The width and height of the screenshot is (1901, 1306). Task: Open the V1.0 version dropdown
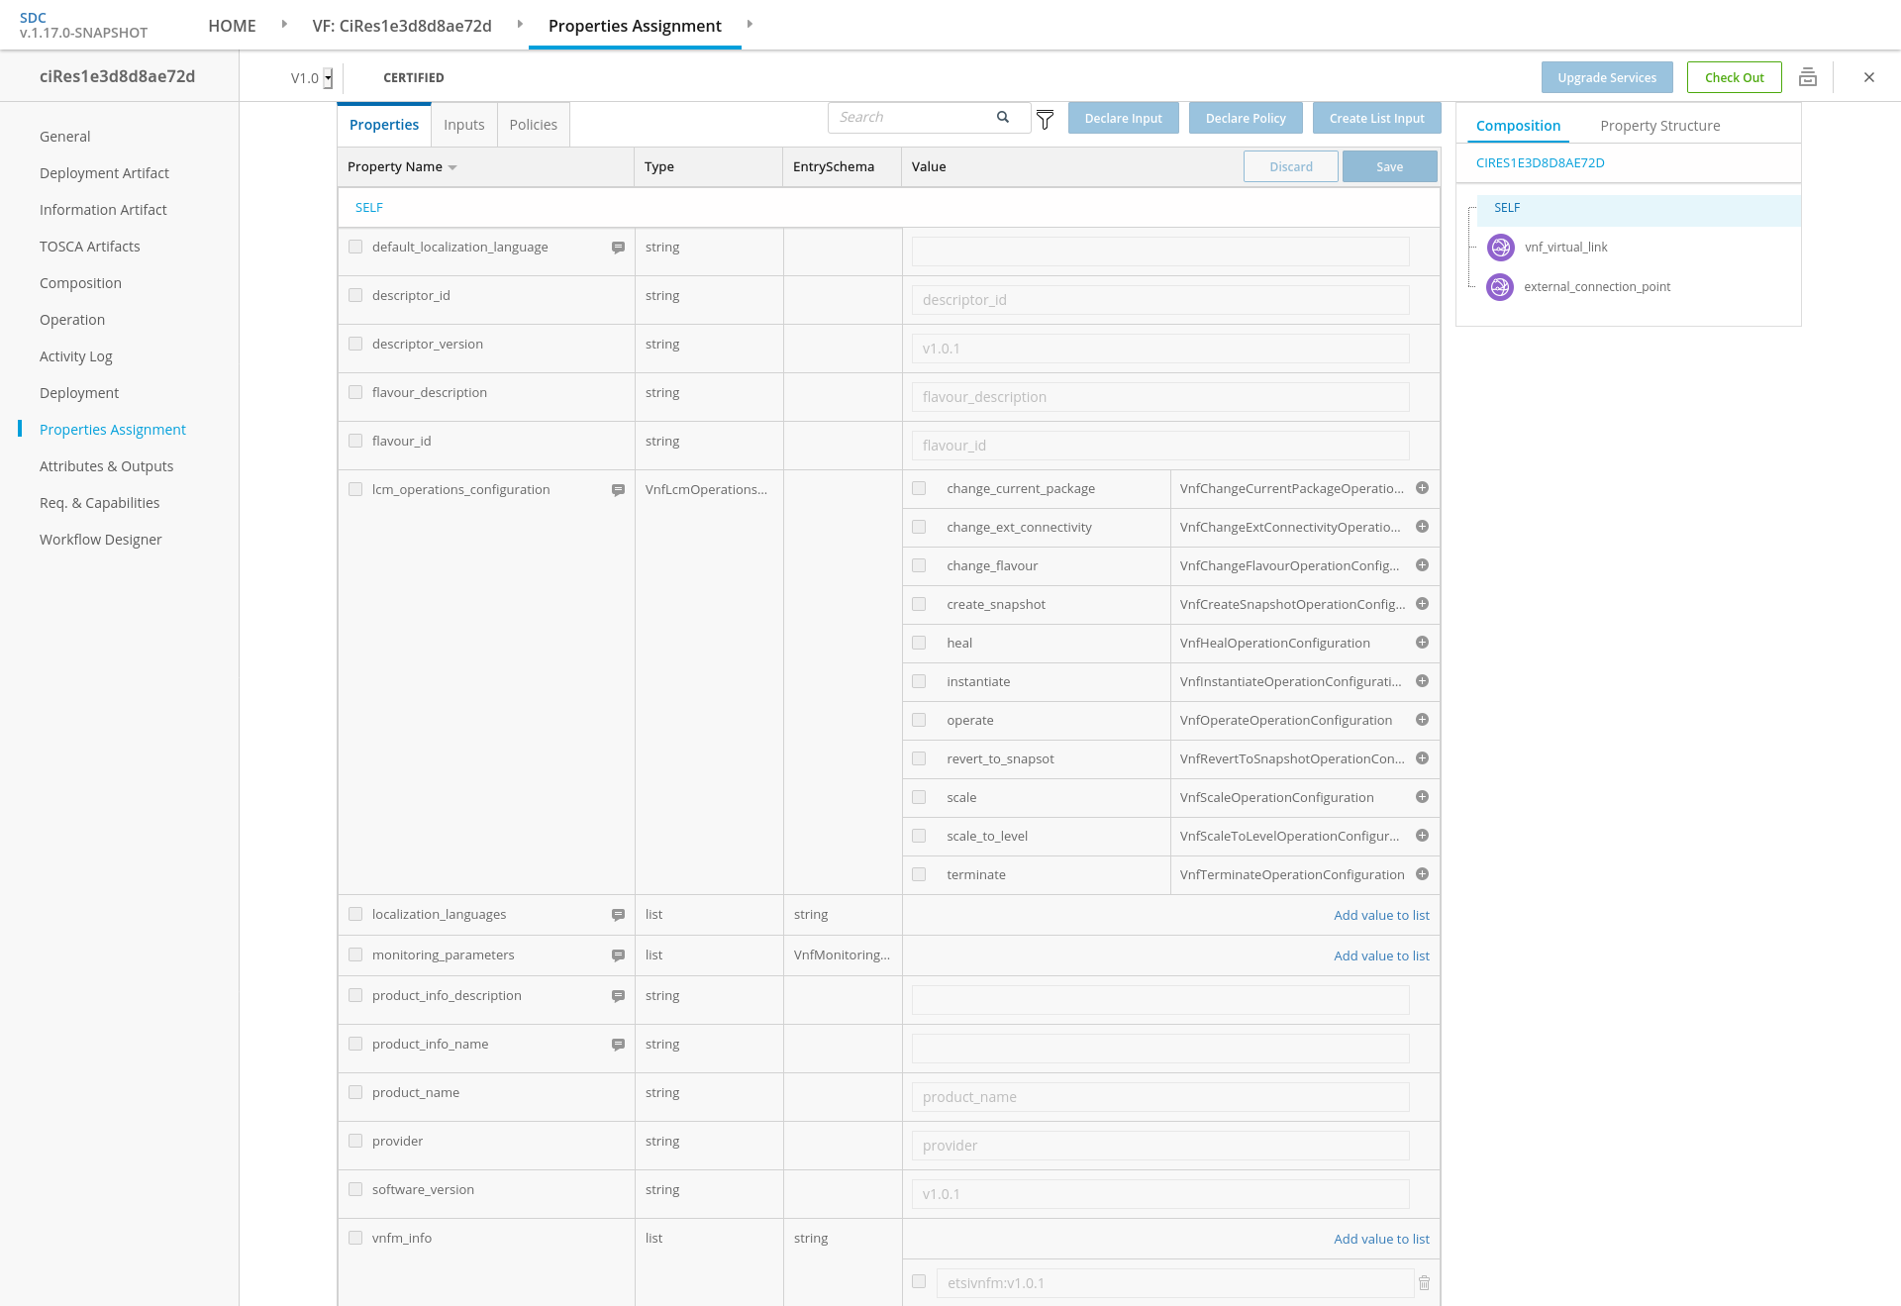(328, 78)
